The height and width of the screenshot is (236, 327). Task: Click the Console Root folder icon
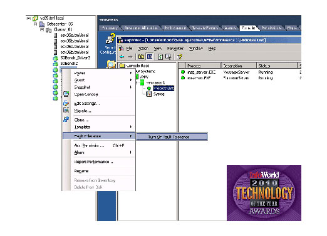pyautogui.click(x=122, y=66)
